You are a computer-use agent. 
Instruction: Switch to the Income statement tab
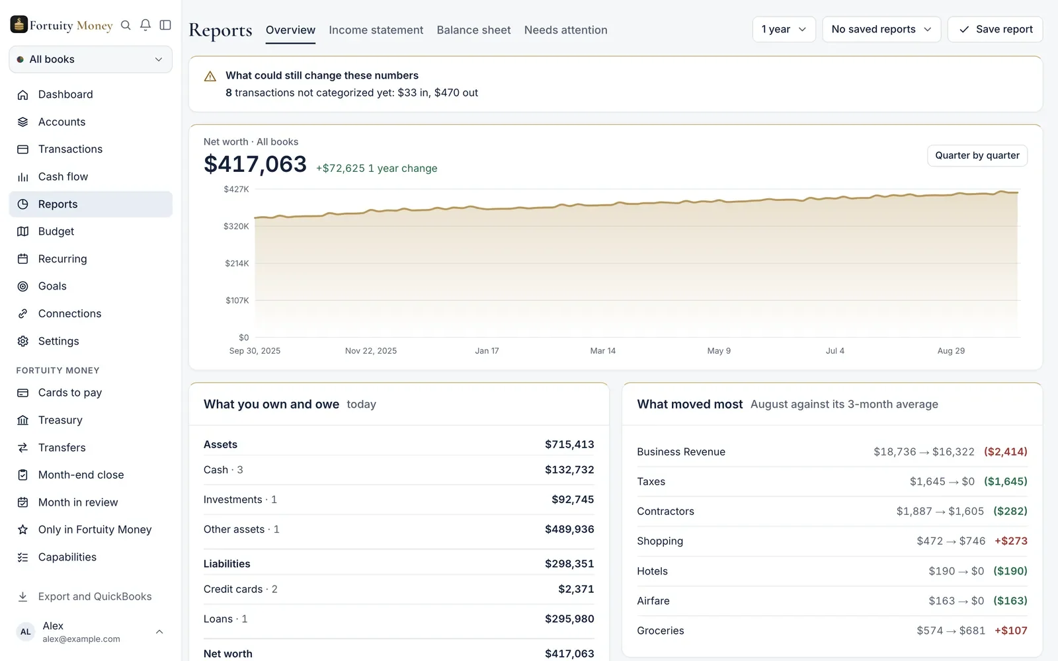click(x=376, y=30)
